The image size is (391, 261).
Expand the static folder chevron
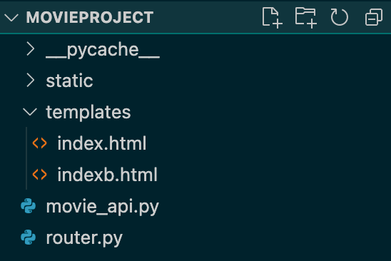[x=31, y=81]
